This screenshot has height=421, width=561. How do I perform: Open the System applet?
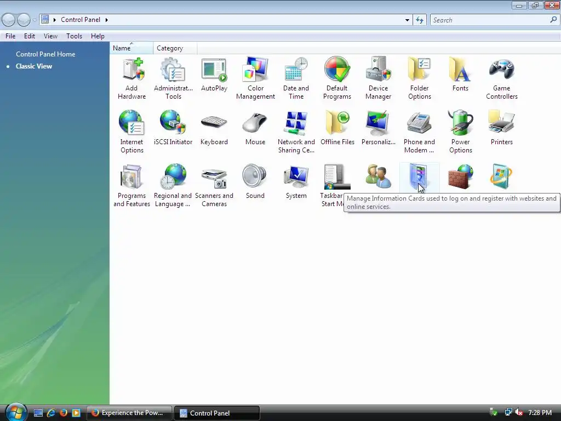(x=296, y=181)
